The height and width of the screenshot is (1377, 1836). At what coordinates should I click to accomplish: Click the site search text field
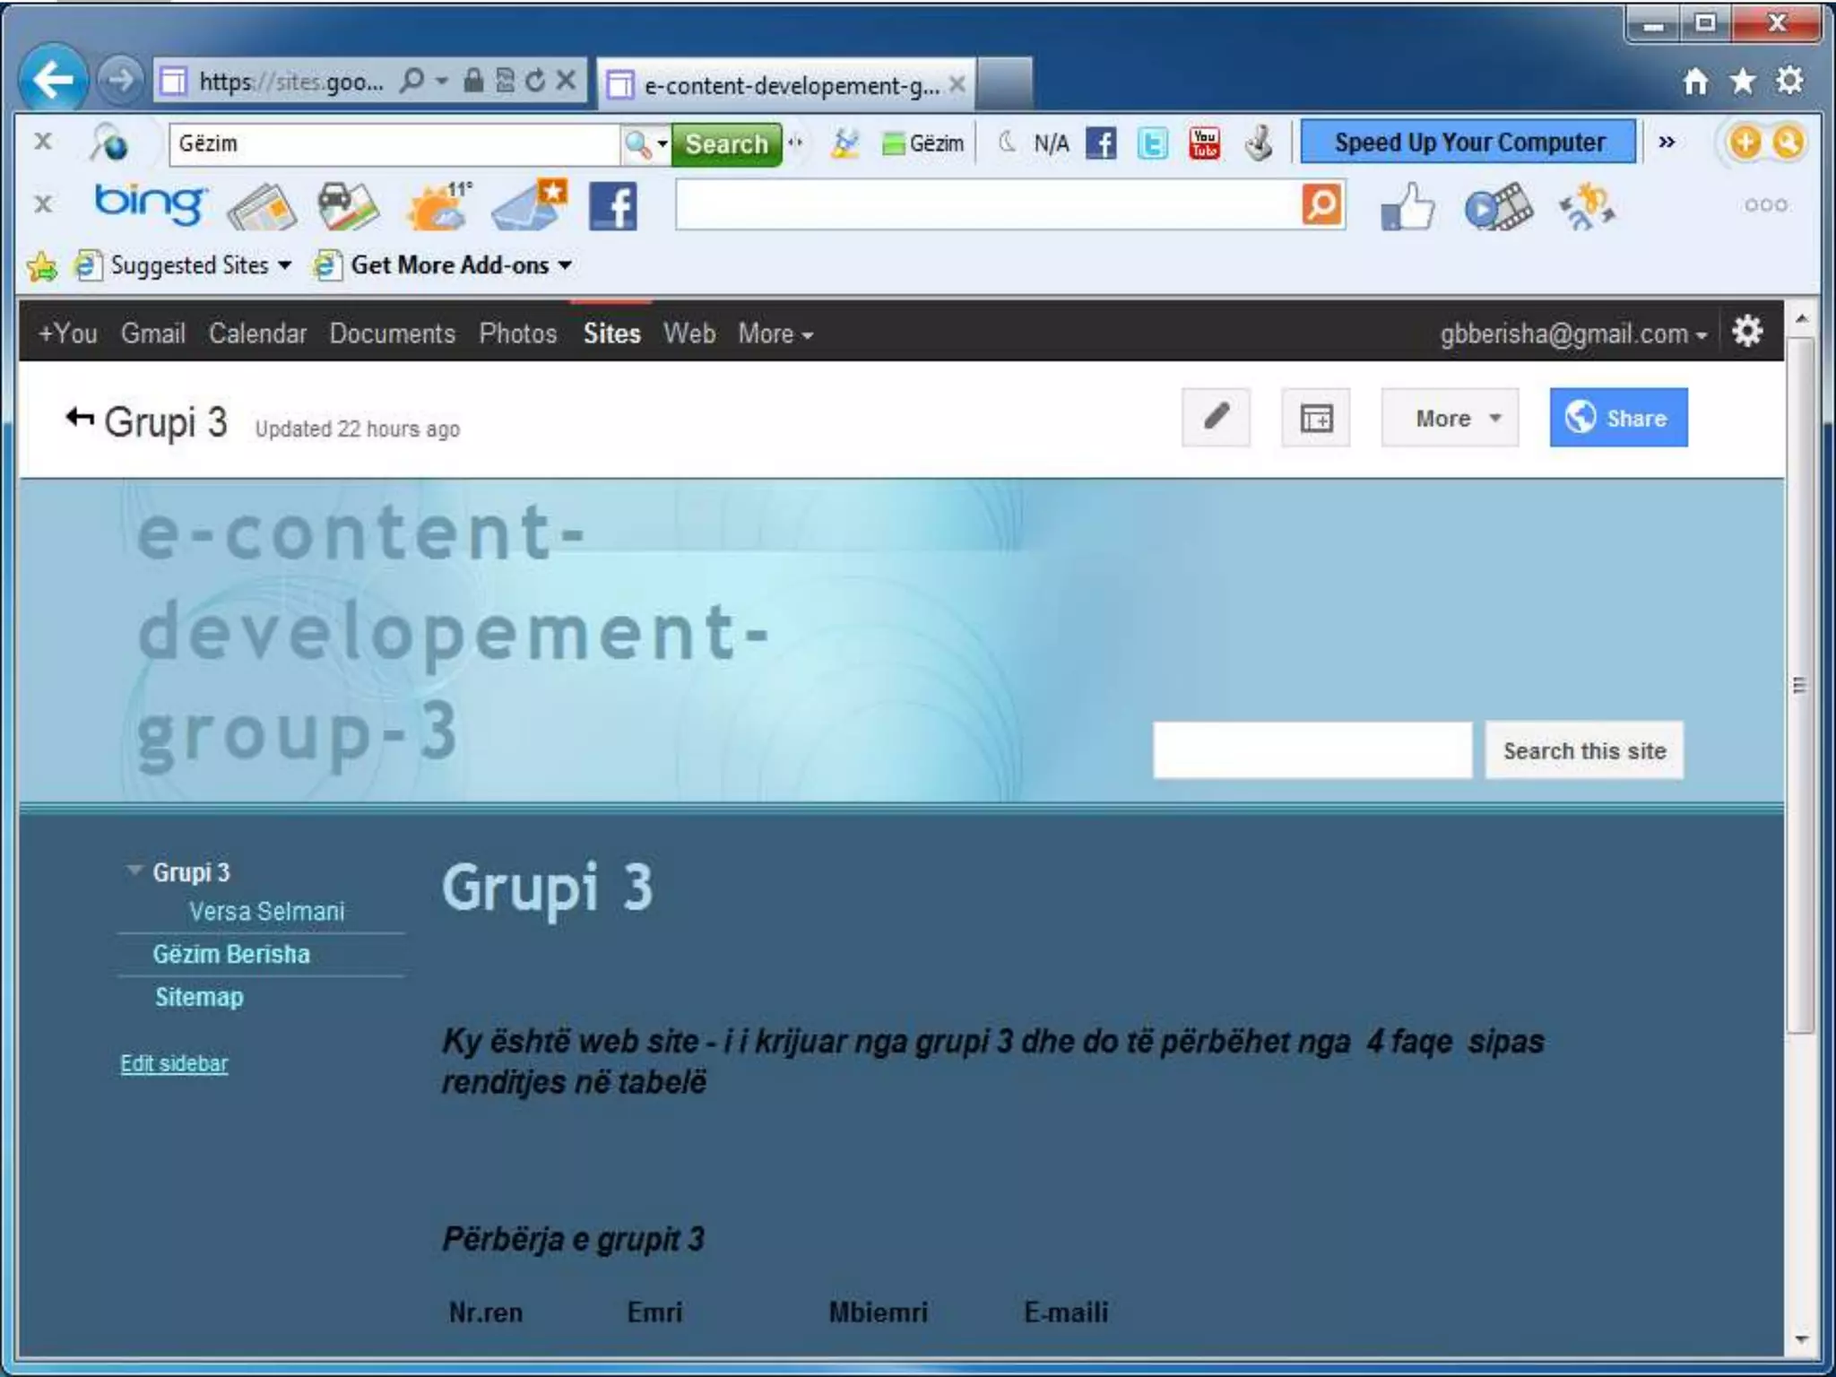tap(1312, 750)
